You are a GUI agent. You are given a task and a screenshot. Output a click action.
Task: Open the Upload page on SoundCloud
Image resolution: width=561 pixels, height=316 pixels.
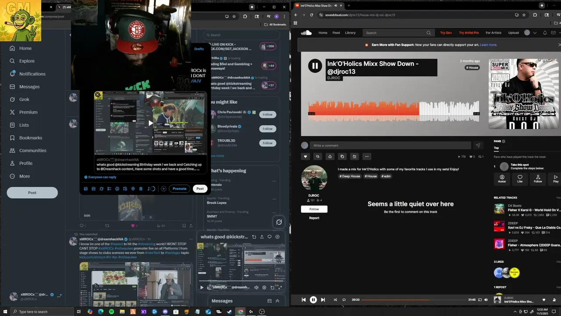tap(514, 32)
